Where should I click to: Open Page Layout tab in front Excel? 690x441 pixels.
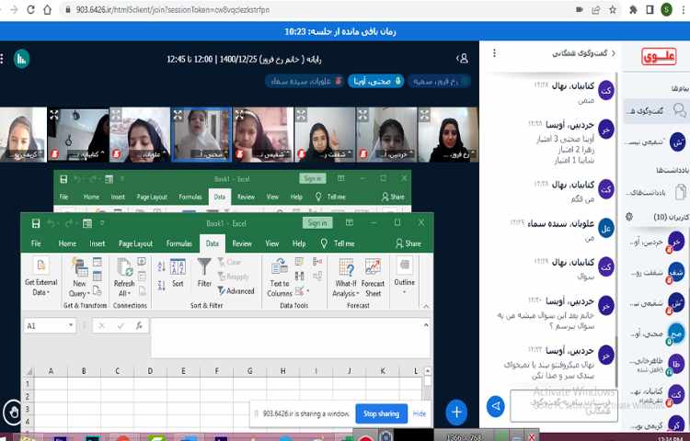pos(135,243)
